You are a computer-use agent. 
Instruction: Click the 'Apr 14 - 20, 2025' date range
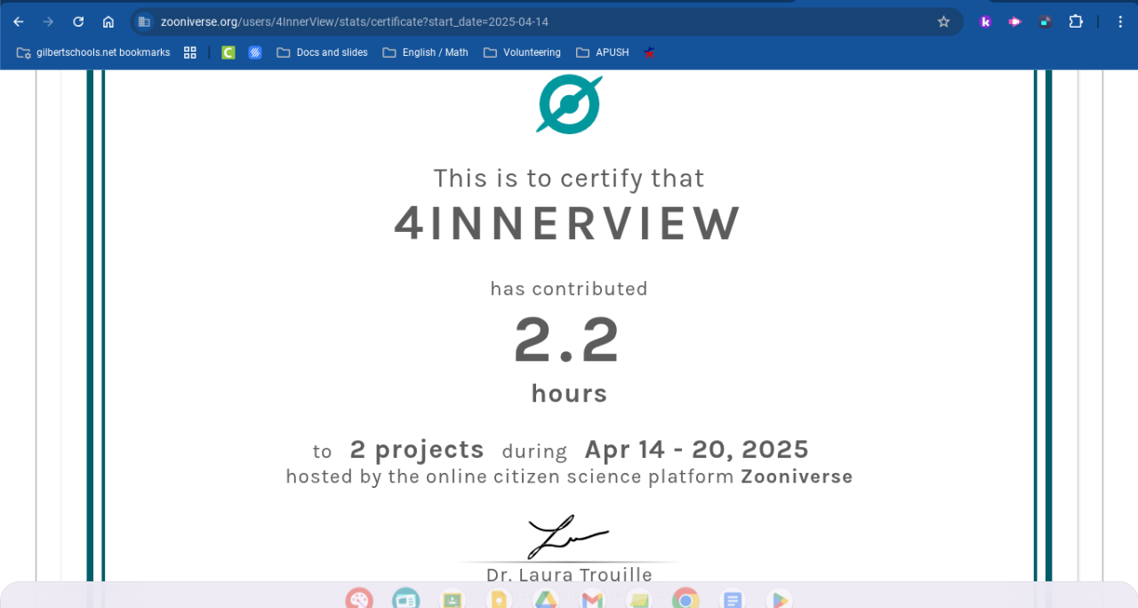pyautogui.click(x=696, y=449)
